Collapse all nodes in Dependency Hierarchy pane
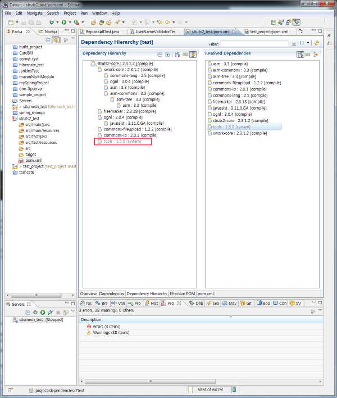Image resolution: width=337 pixels, height=398 pixels. pos(160,55)
